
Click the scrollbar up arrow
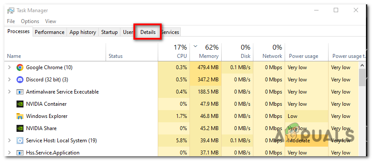click(362, 65)
